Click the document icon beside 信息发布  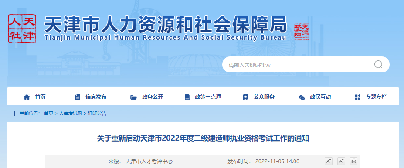click(77, 97)
